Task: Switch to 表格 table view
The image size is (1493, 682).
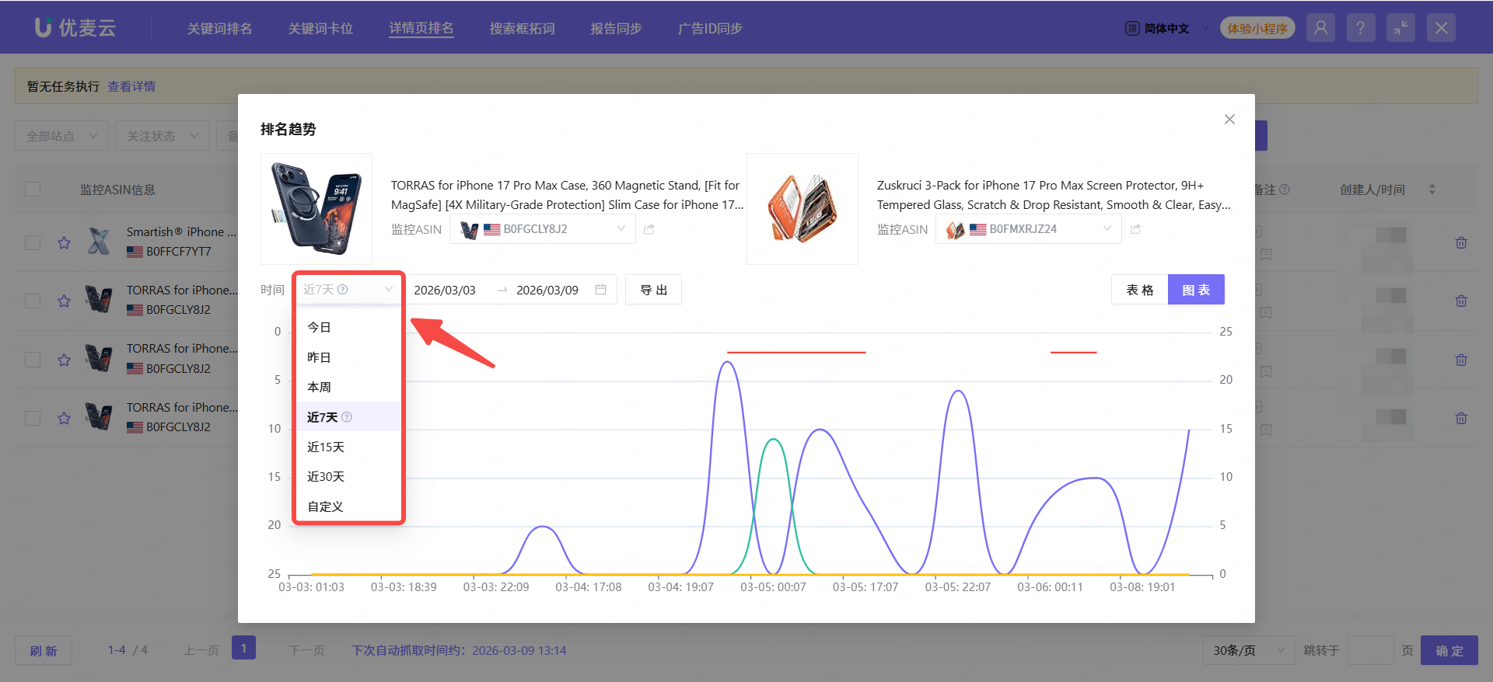Action: point(1139,290)
